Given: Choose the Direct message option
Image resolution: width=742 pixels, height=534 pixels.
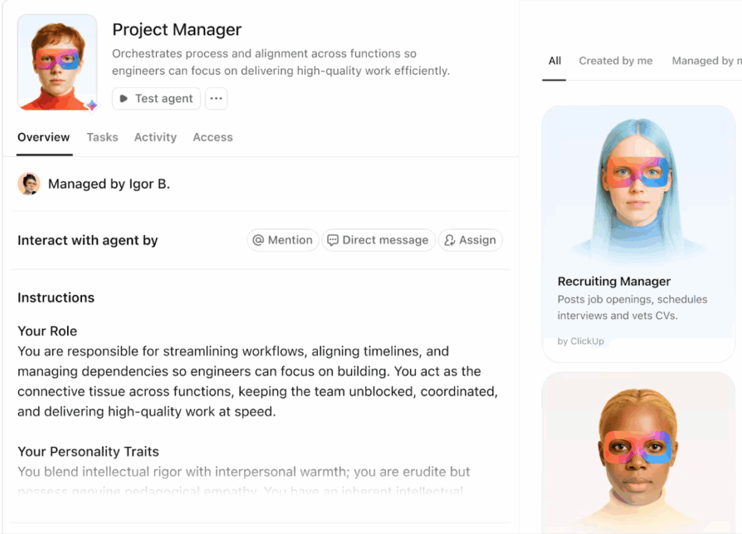Looking at the screenshot, I should (378, 240).
